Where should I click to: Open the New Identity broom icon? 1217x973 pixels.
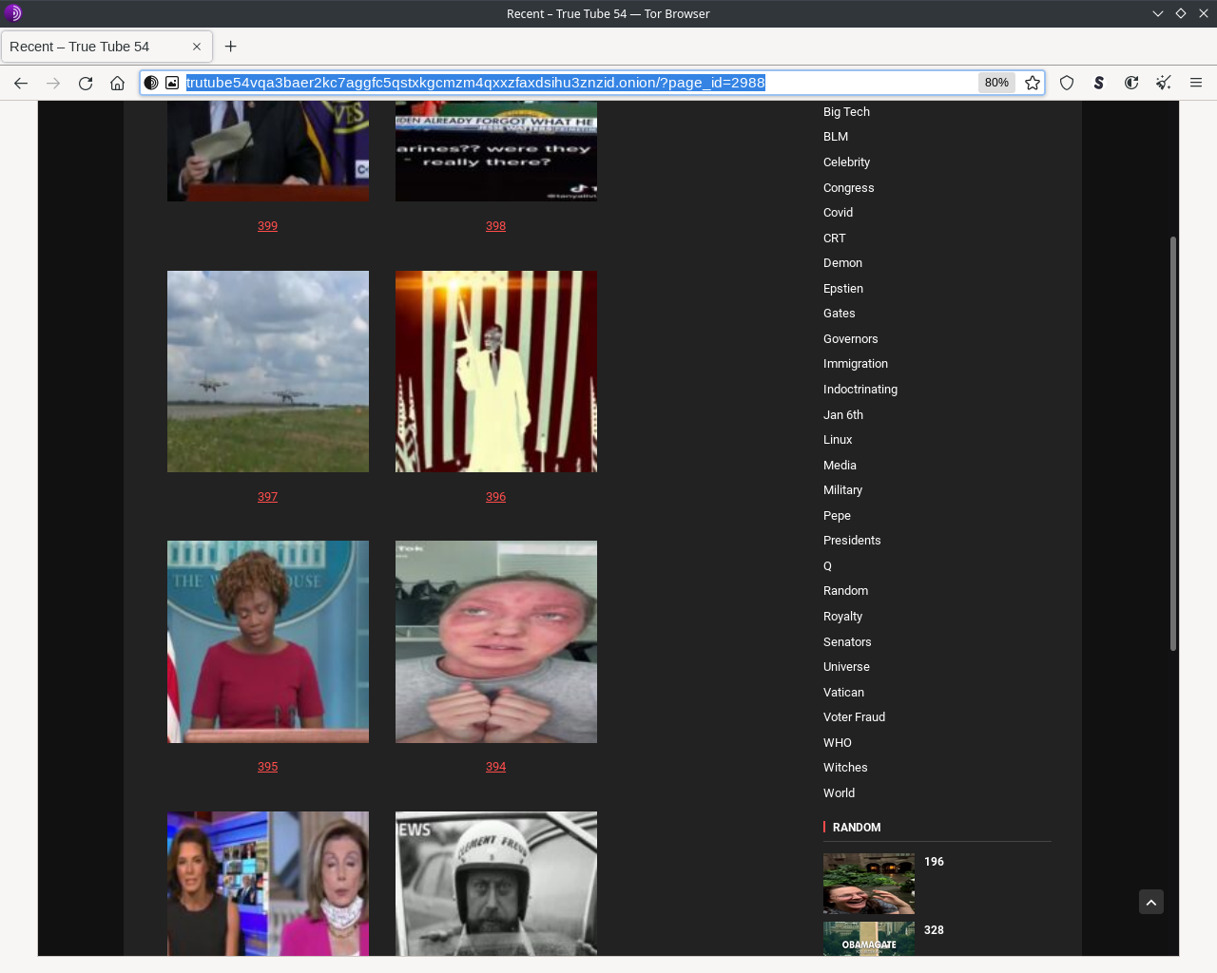(1164, 83)
